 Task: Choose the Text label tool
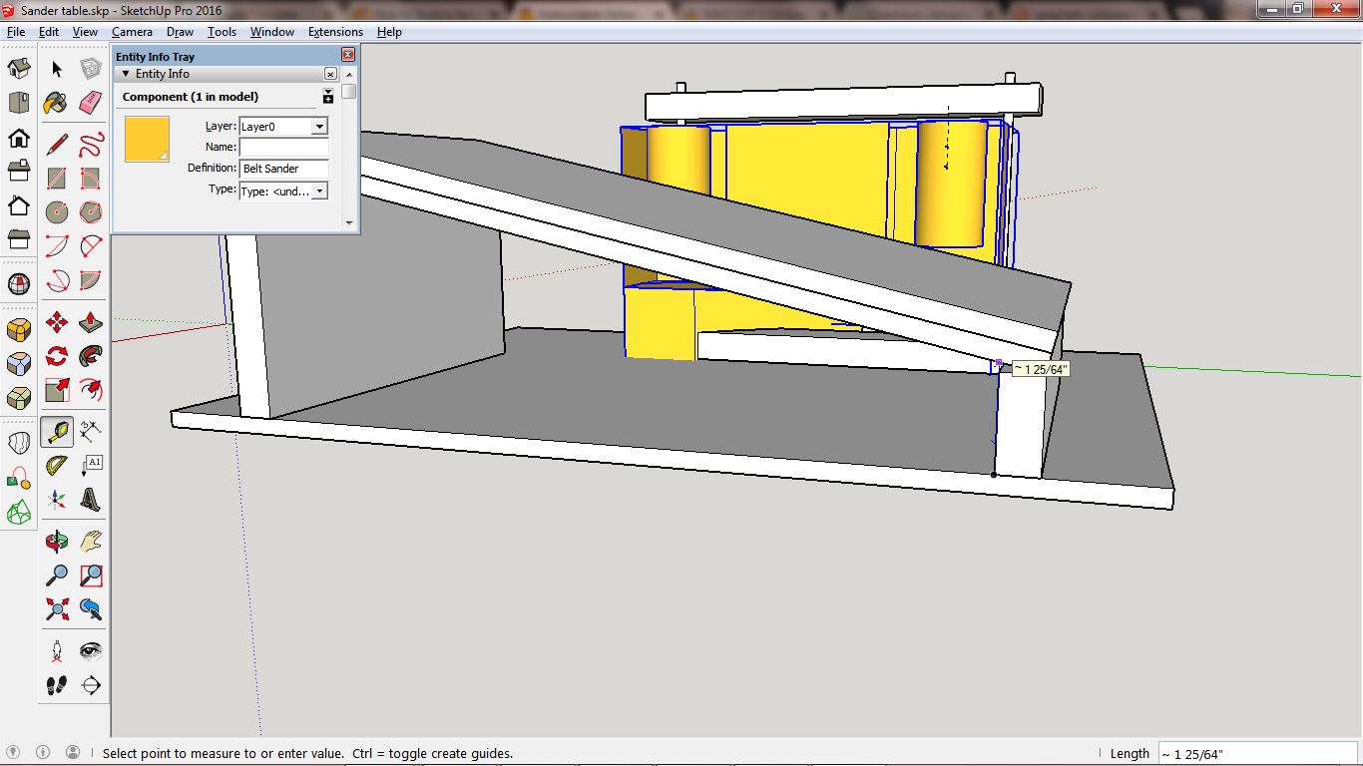(90, 466)
